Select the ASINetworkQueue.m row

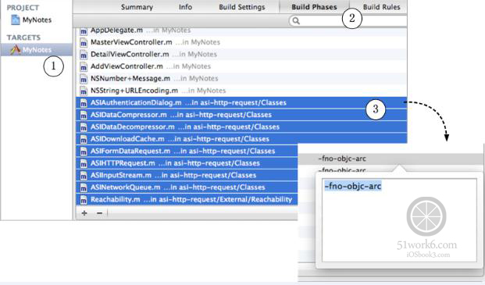pyautogui.click(x=187, y=187)
